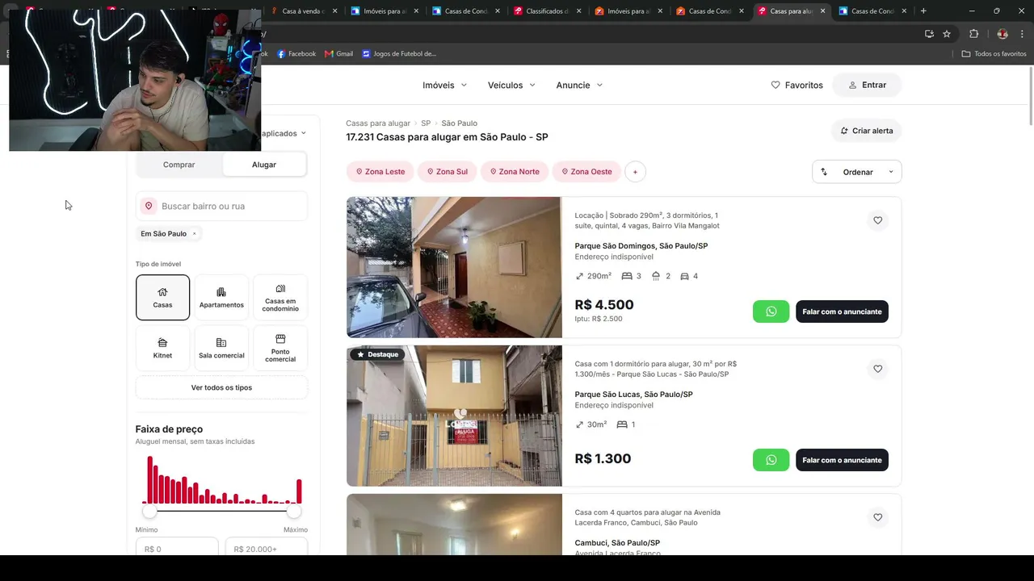Contact advertiser of the R$ 4.500 listing
Screen dimensions: 1034x581
click(x=842, y=311)
